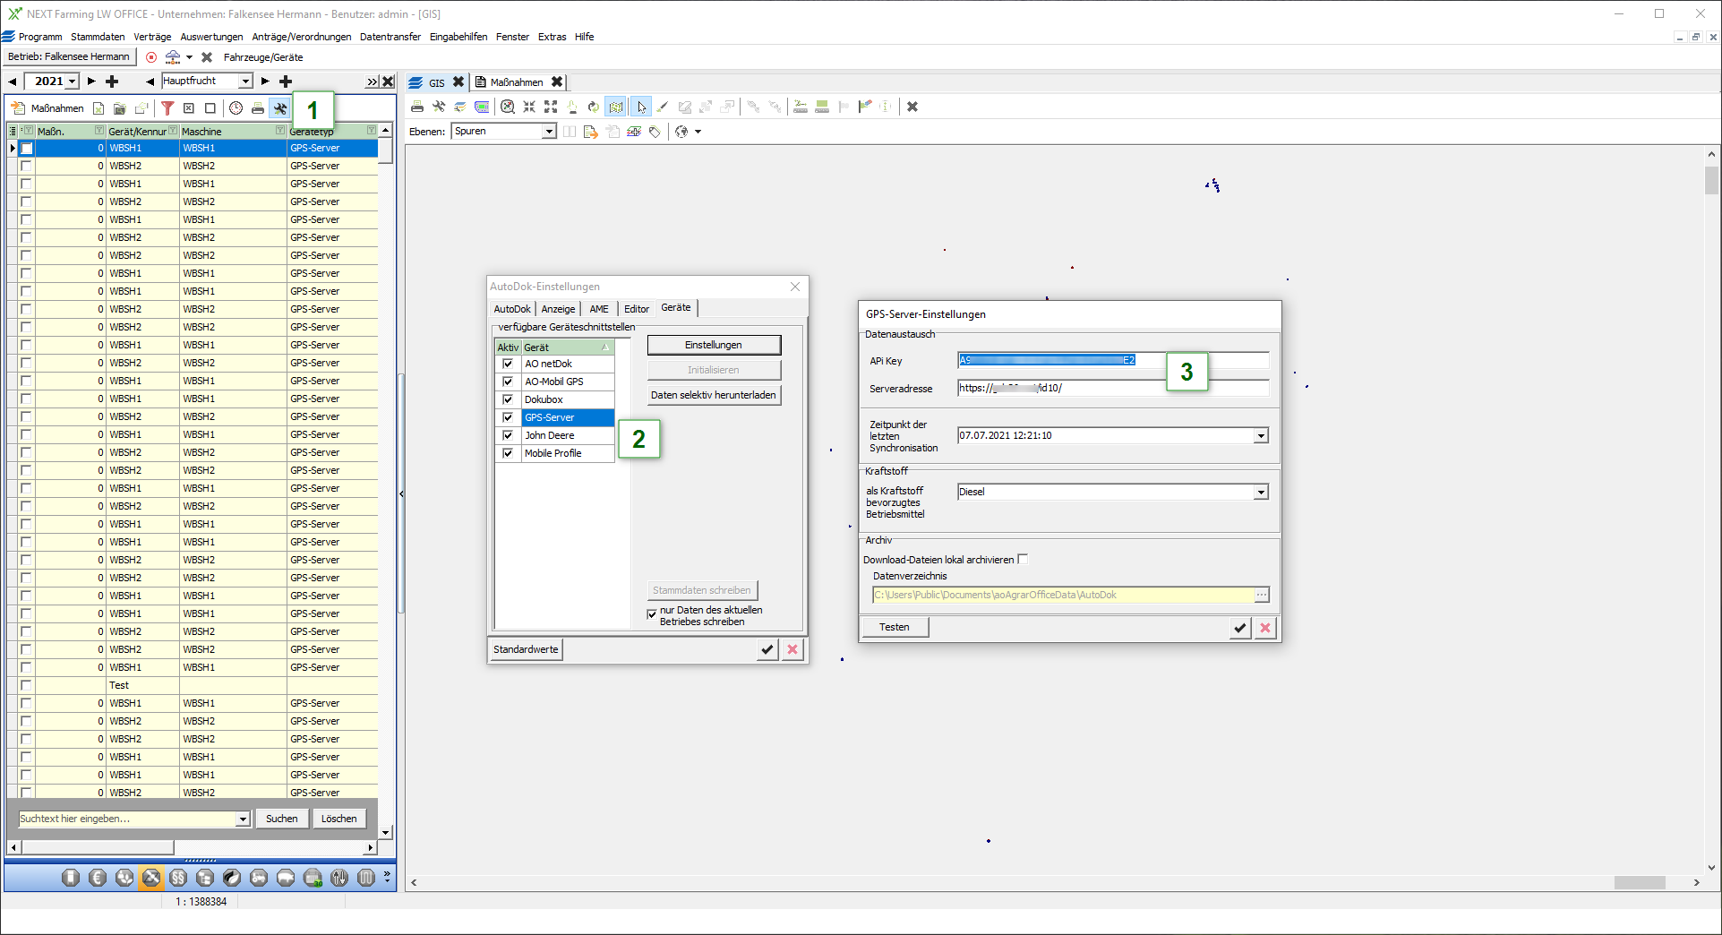Click the Testen button
The height and width of the screenshot is (935, 1722).
click(x=894, y=627)
